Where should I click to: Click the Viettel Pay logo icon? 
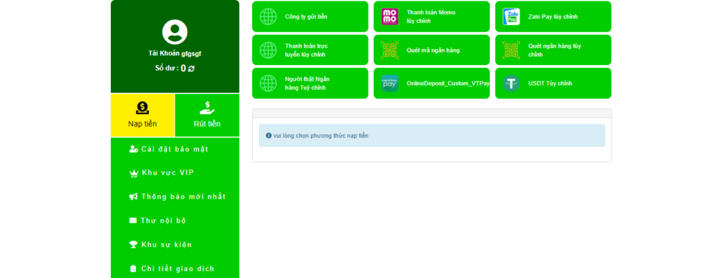pos(390,83)
